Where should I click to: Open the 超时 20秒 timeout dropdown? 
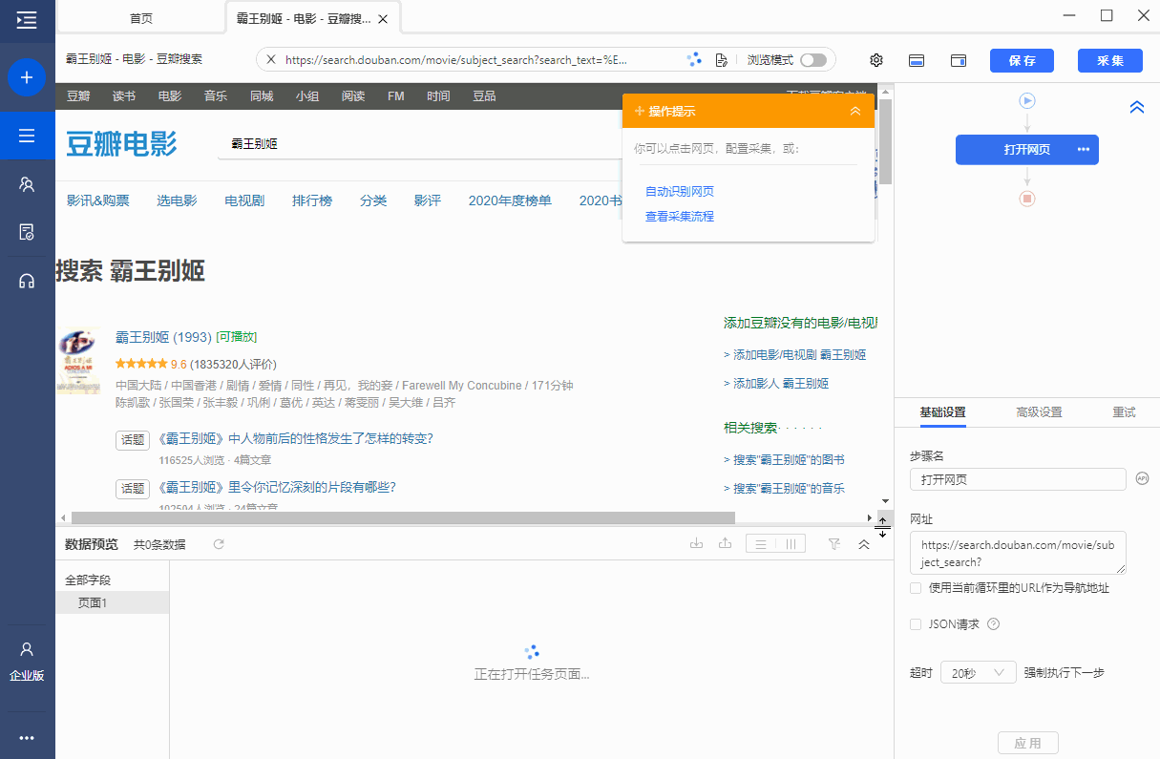point(979,673)
